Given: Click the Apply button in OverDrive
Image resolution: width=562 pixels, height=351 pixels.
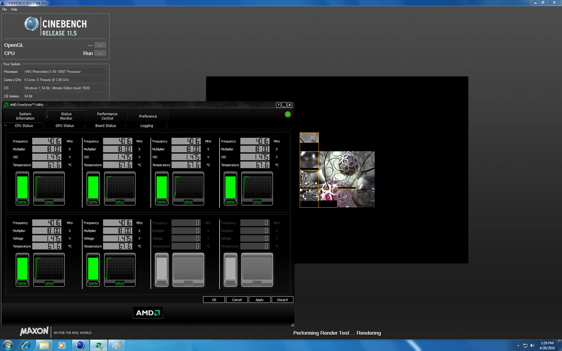Looking at the screenshot, I should click(x=260, y=300).
